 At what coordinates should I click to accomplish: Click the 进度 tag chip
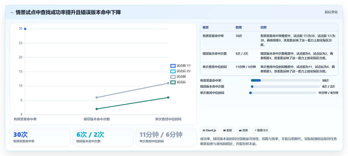tap(243, 130)
